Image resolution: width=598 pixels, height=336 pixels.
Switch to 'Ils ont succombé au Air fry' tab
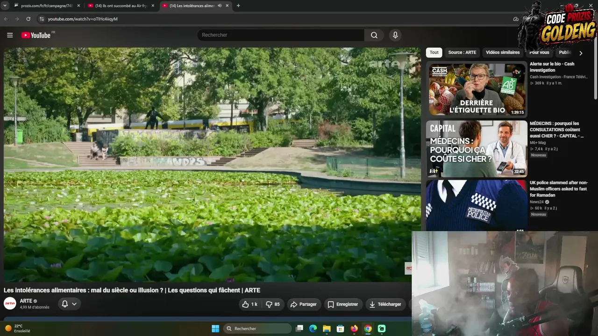point(121,6)
